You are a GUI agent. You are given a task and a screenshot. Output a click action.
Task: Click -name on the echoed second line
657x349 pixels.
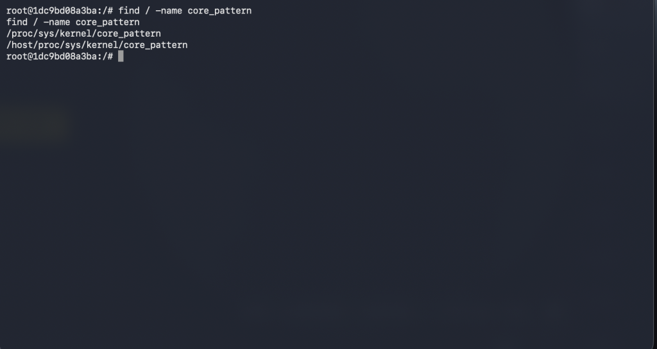click(56, 22)
